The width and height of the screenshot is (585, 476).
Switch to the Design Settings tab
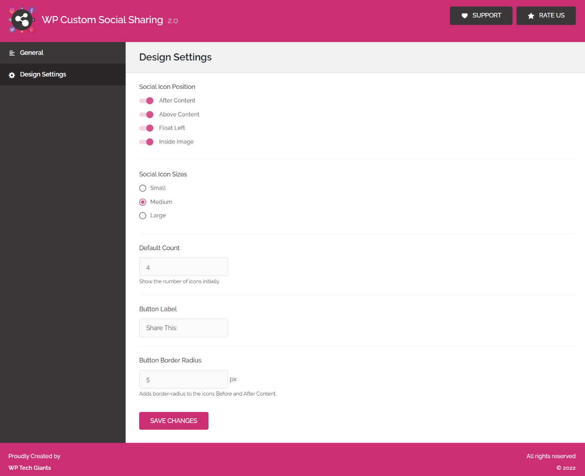(x=63, y=75)
